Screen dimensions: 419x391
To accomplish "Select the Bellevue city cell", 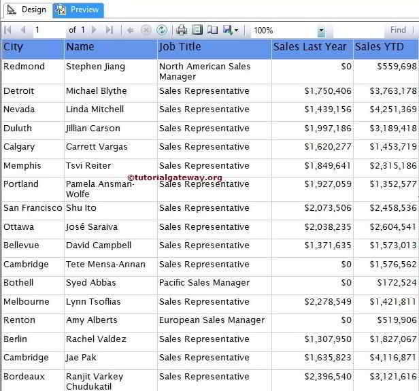I will [x=33, y=248].
